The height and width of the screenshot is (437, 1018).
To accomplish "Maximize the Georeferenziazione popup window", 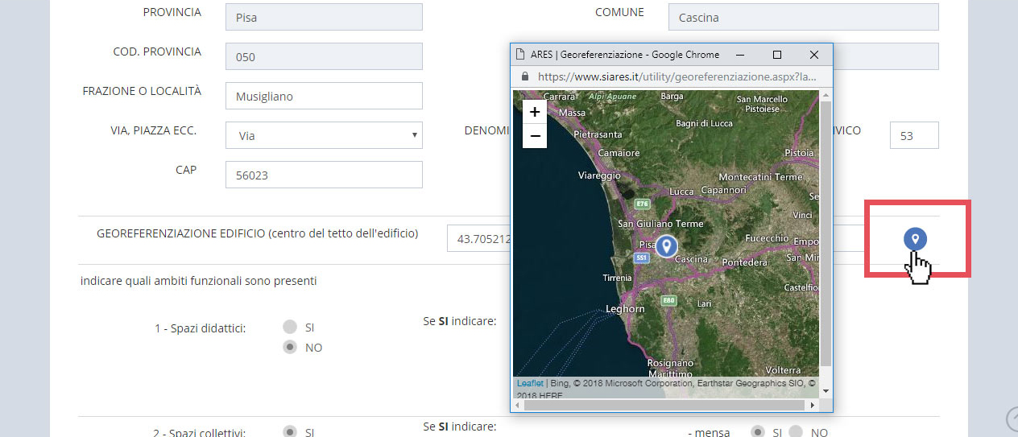I will (777, 55).
